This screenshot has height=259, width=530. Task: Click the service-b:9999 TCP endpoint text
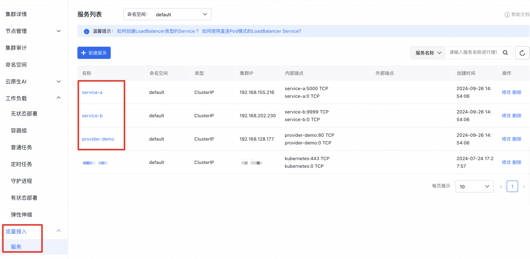307,112
